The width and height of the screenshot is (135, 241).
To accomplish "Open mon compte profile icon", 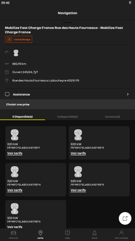I will (121, 233).
